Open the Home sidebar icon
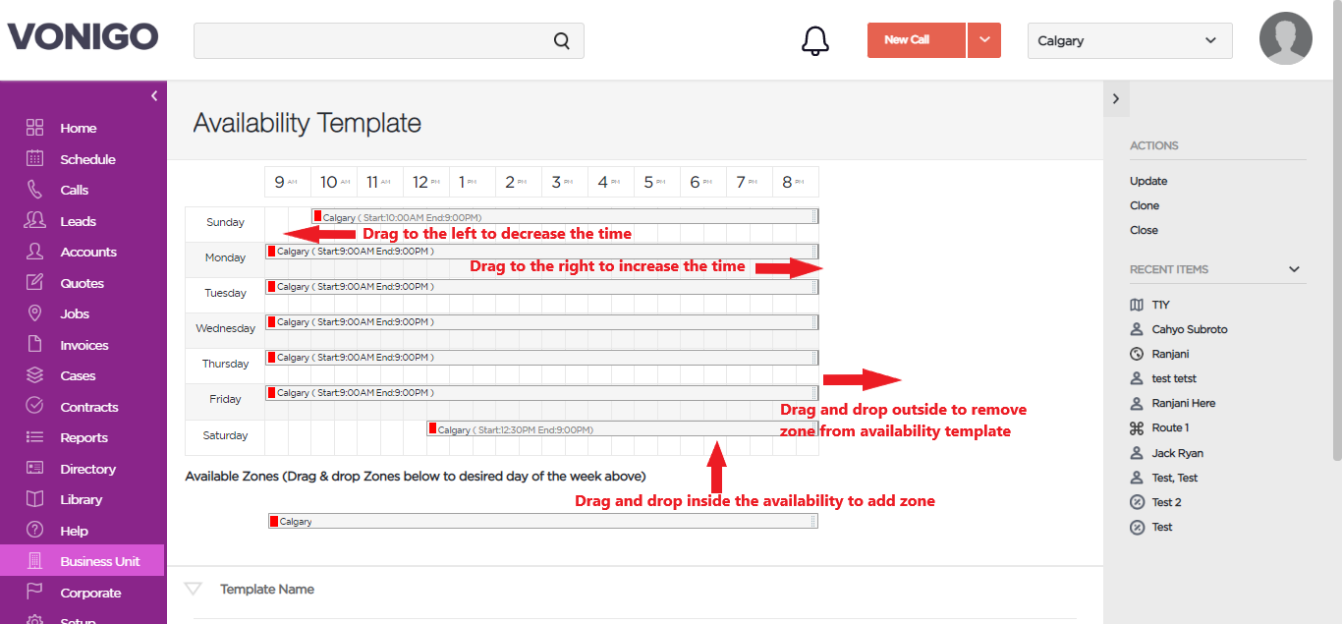The width and height of the screenshot is (1342, 624). click(x=35, y=128)
